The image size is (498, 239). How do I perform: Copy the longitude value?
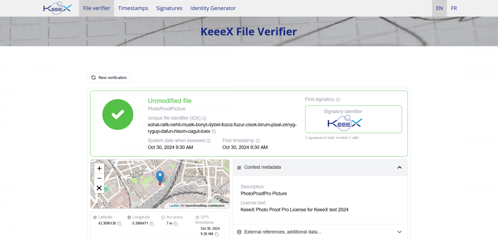[152, 224]
